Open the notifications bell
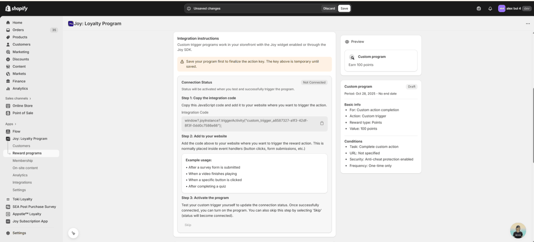The image size is (534, 242). [490, 8]
